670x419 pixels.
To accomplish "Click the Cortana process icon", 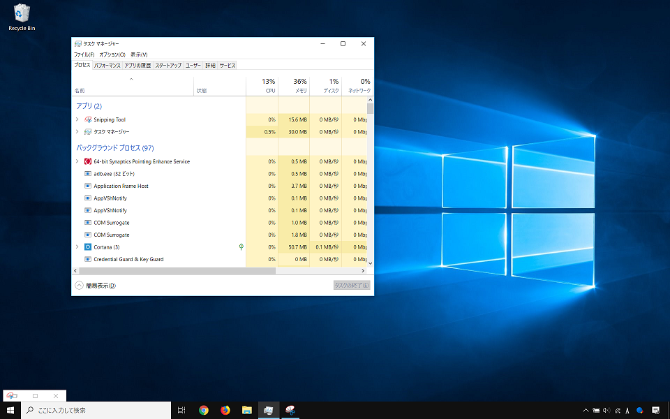I will coord(88,247).
